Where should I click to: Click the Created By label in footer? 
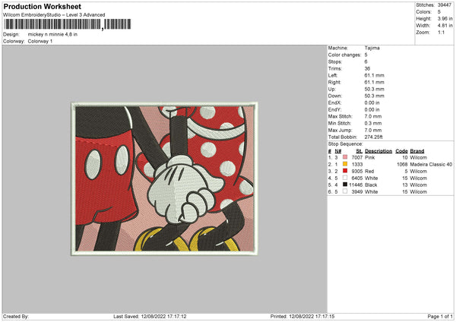(16, 316)
